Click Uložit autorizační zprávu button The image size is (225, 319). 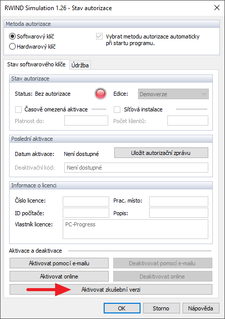[x=161, y=153]
